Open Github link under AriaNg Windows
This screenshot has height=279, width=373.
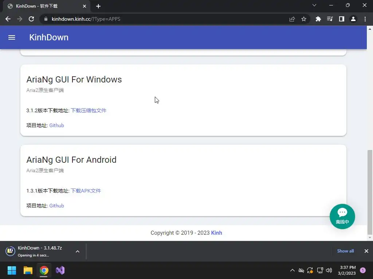pos(56,125)
